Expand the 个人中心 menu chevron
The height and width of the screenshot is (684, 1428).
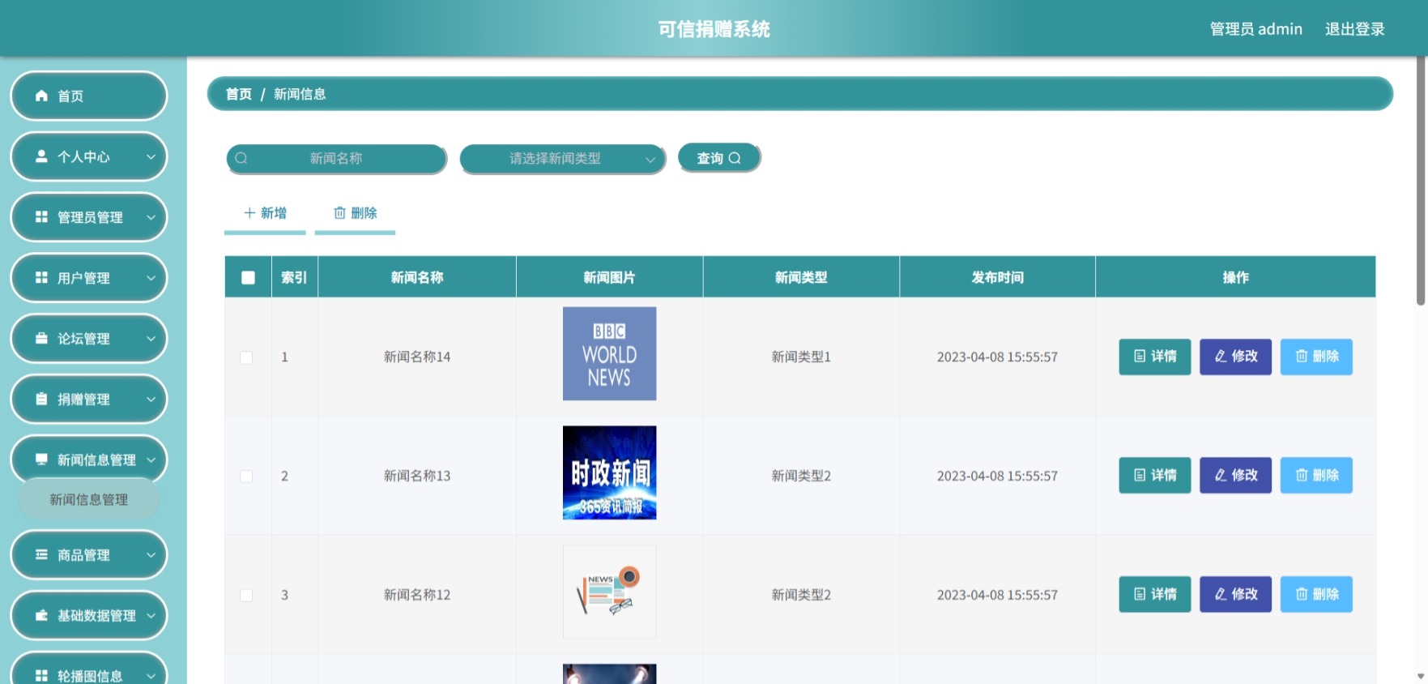click(x=151, y=156)
